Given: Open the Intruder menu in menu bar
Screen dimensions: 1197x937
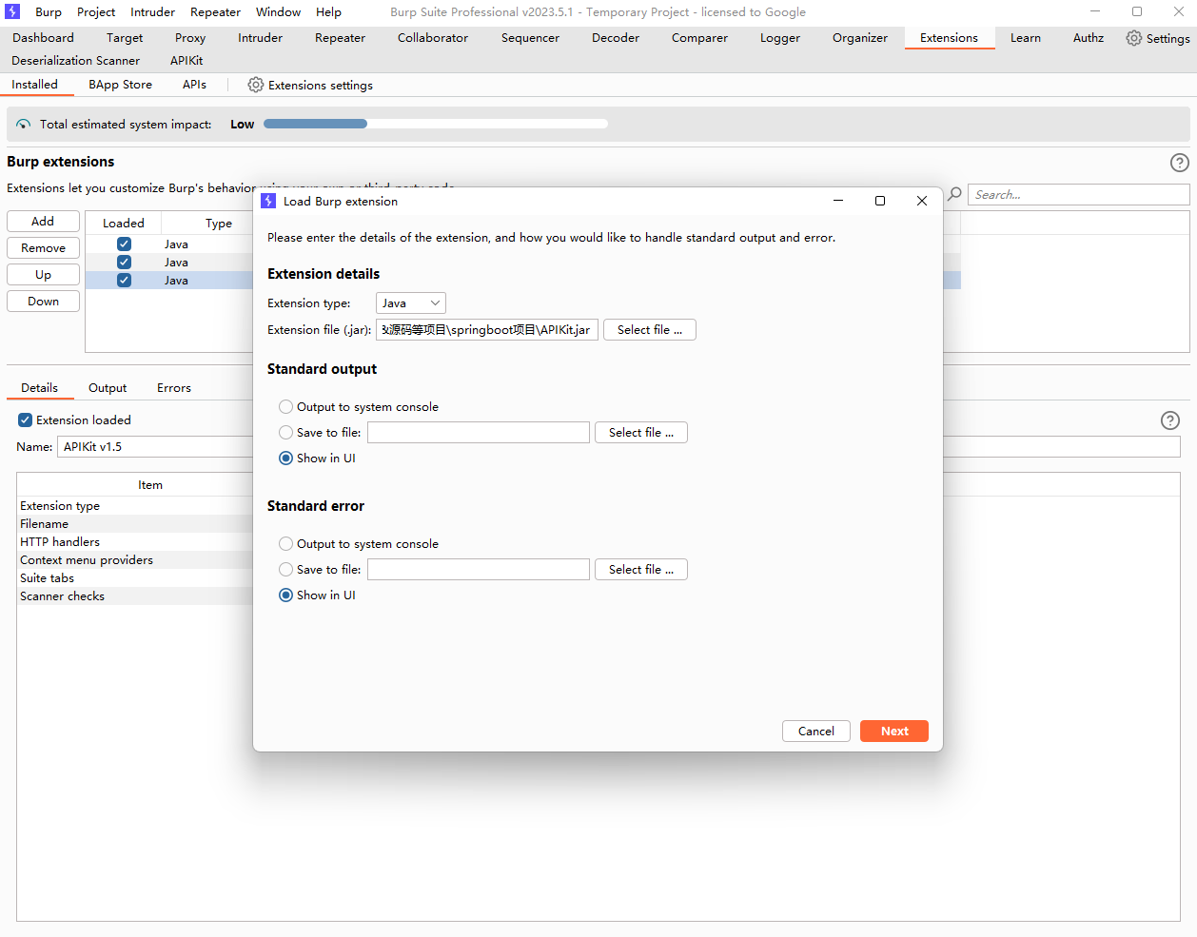Looking at the screenshot, I should click(x=152, y=12).
